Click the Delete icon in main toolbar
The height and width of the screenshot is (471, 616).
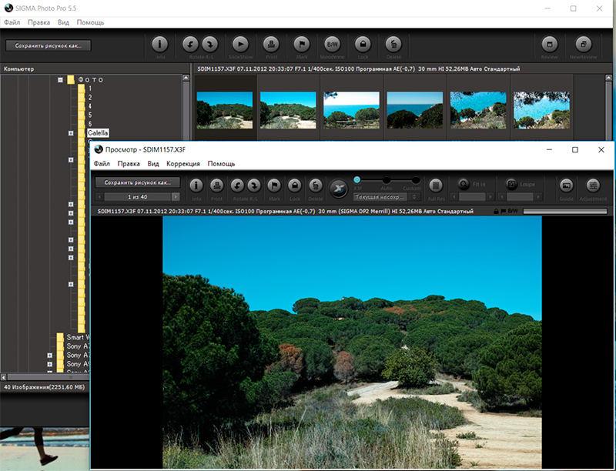pos(393,45)
